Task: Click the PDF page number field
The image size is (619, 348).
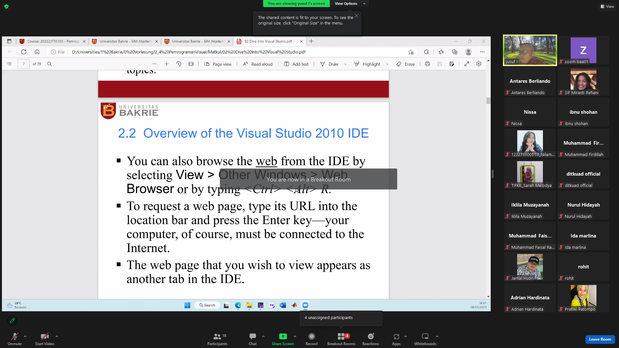Action: [24, 64]
